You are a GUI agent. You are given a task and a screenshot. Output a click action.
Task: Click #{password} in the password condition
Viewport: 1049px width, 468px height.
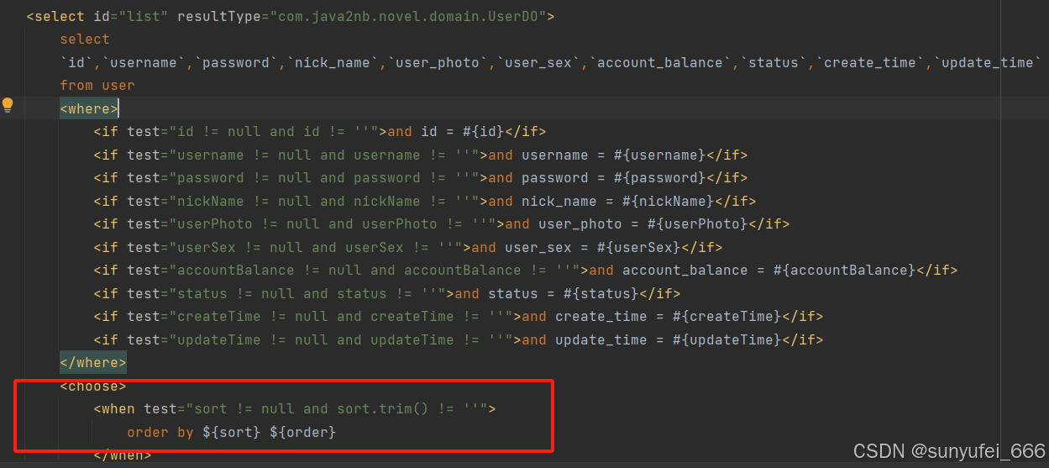click(659, 177)
